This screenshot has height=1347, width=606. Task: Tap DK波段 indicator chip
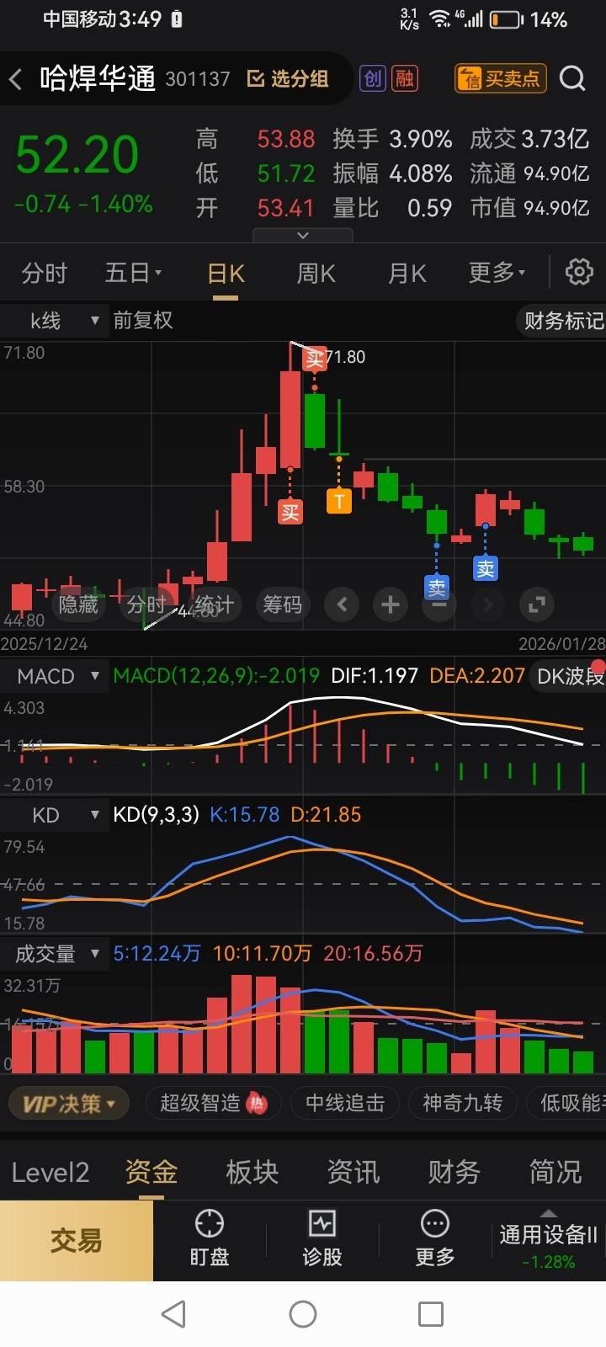[569, 676]
